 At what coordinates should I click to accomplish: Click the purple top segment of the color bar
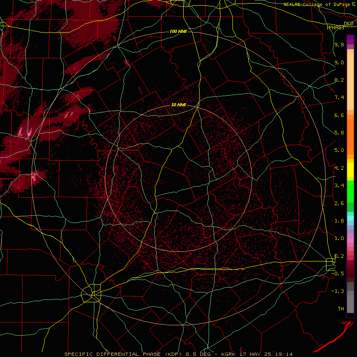pyautogui.click(x=350, y=40)
